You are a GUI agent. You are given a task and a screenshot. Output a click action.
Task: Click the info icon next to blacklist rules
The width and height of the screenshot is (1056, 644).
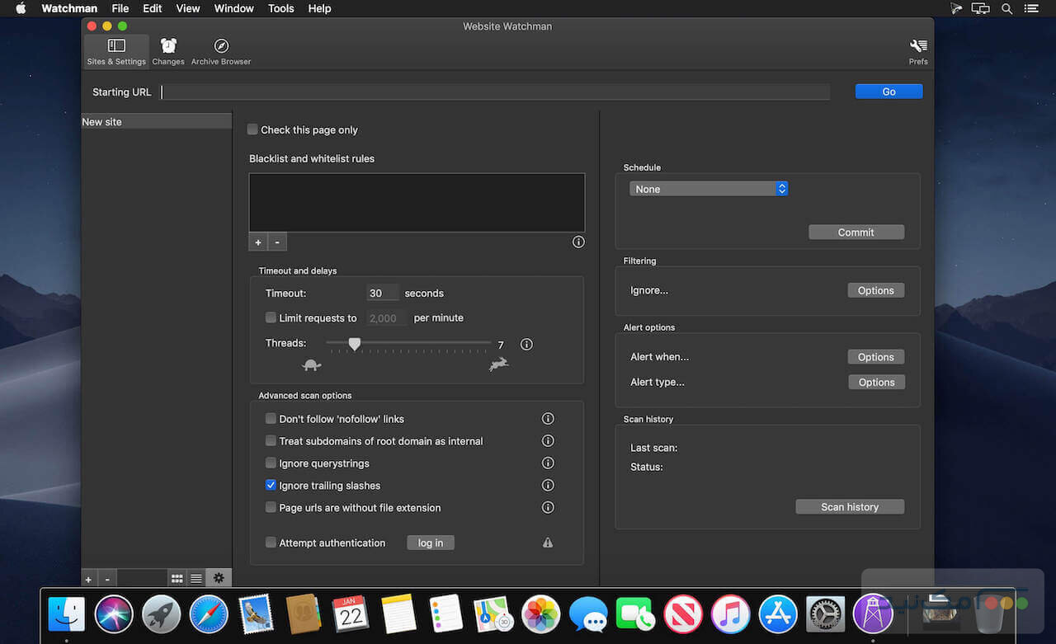(578, 242)
